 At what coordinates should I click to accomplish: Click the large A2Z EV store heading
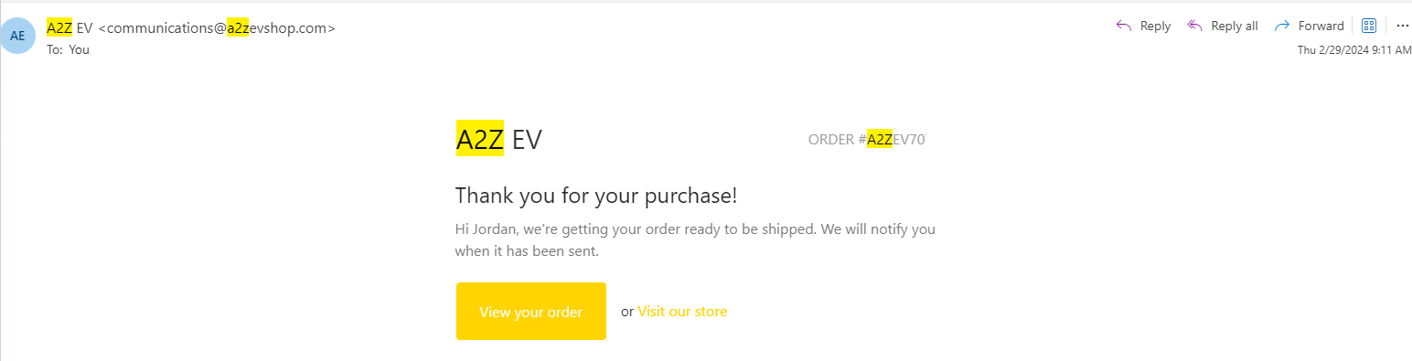click(498, 139)
